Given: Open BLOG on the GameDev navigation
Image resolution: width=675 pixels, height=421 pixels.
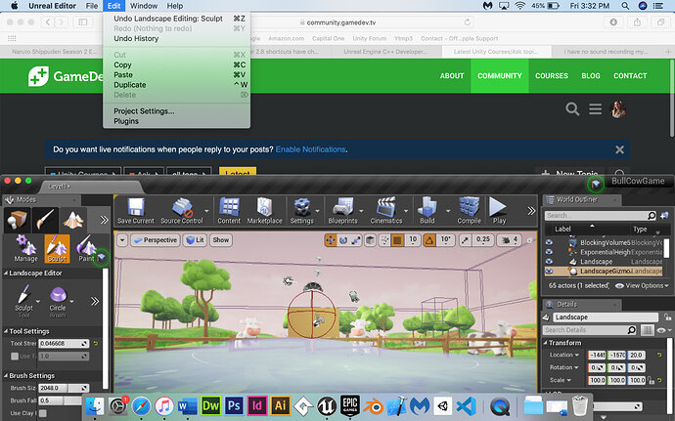Looking at the screenshot, I should click(591, 75).
